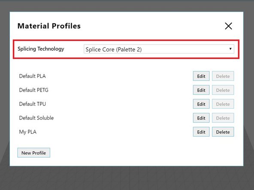Click the disabled Delete for Default Soluble
254x190 pixels.
[223, 118]
